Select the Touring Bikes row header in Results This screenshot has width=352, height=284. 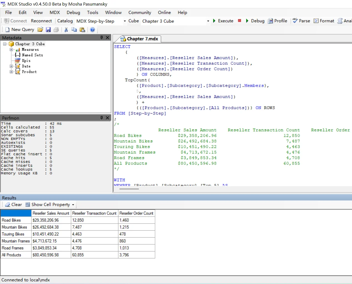[x=16, y=234]
